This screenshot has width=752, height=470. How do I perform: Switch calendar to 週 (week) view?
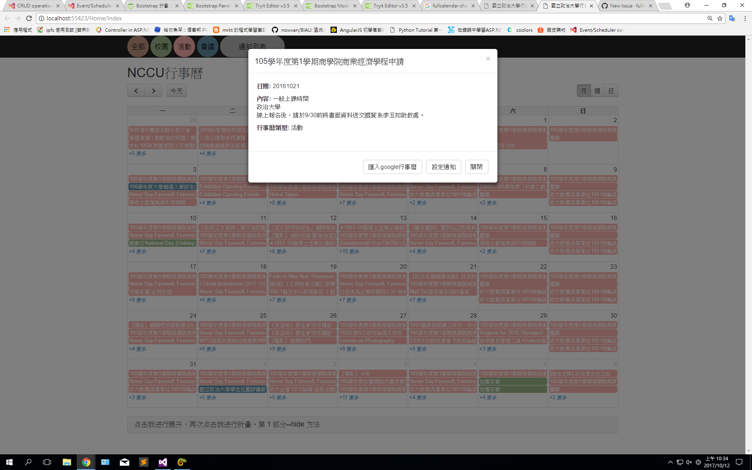[597, 90]
